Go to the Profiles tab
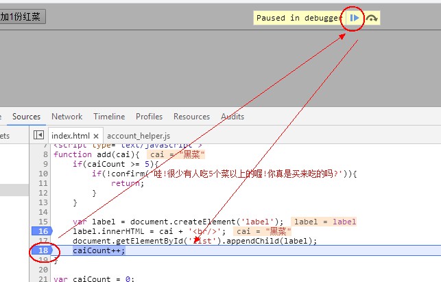Image resolution: width=441 pixels, height=282 pixels. [149, 117]
